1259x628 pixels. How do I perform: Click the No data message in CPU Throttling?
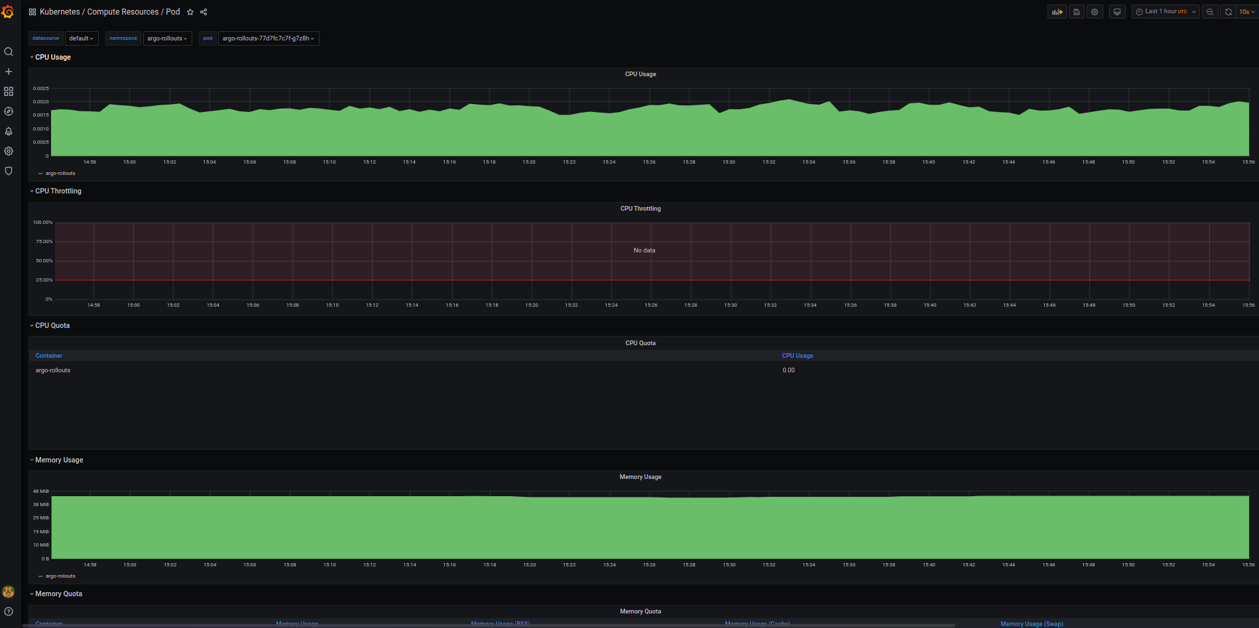[644, 250]
